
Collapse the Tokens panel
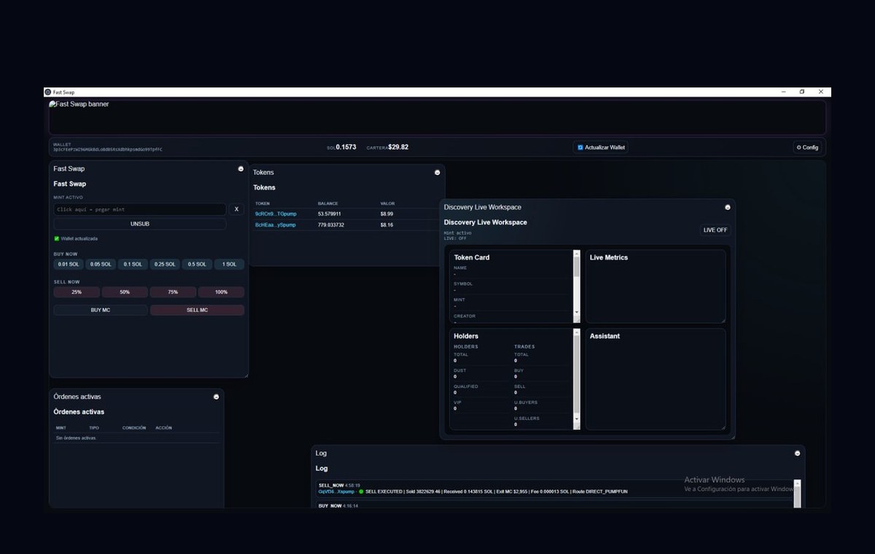click(437, 172)
